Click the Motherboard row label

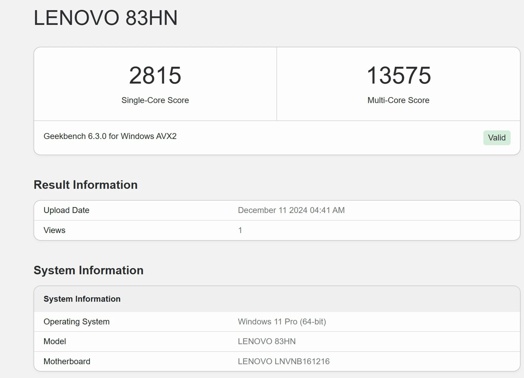tap(67, 361)
